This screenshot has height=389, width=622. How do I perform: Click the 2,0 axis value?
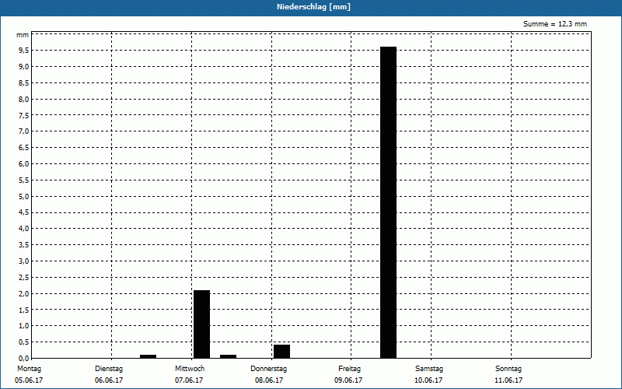[x=24, y=294]
